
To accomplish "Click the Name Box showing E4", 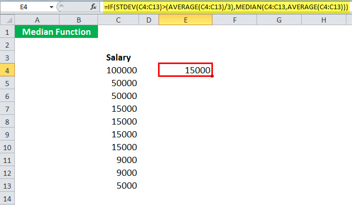I will 24,7.
